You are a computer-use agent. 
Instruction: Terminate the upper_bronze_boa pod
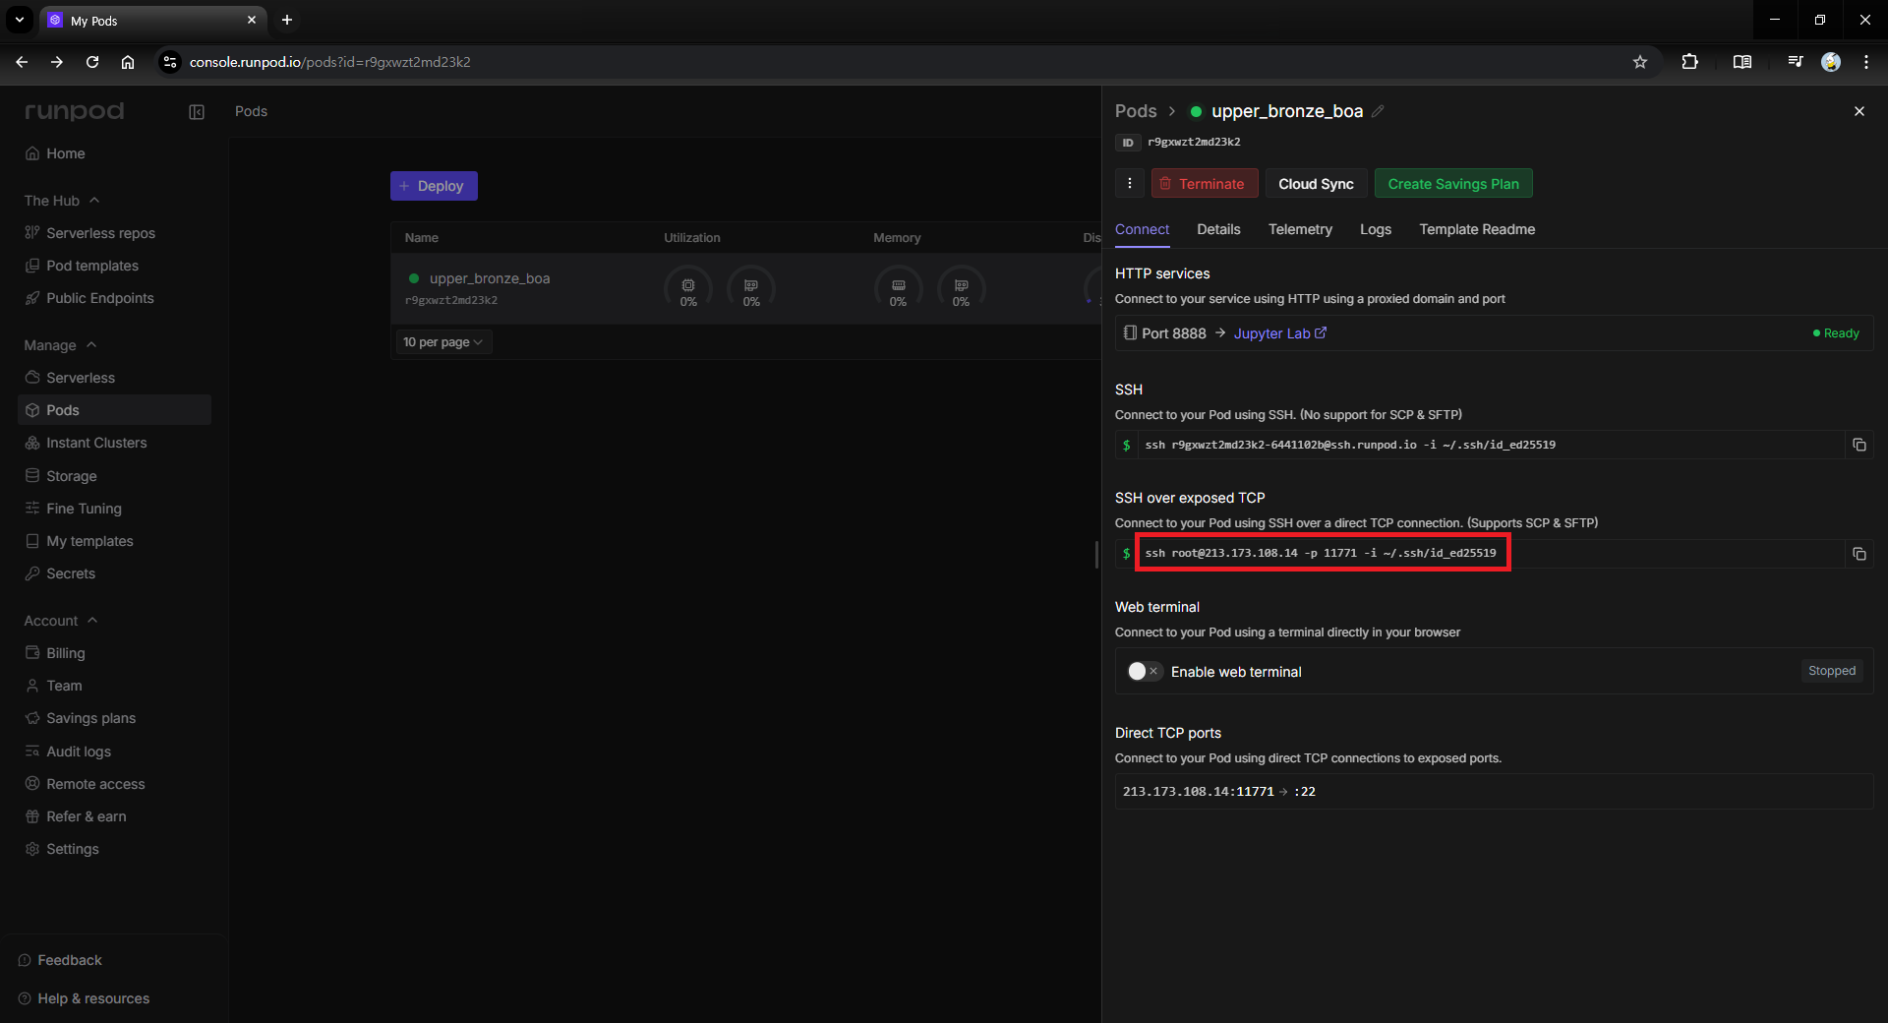click(x=1205, y=184)
